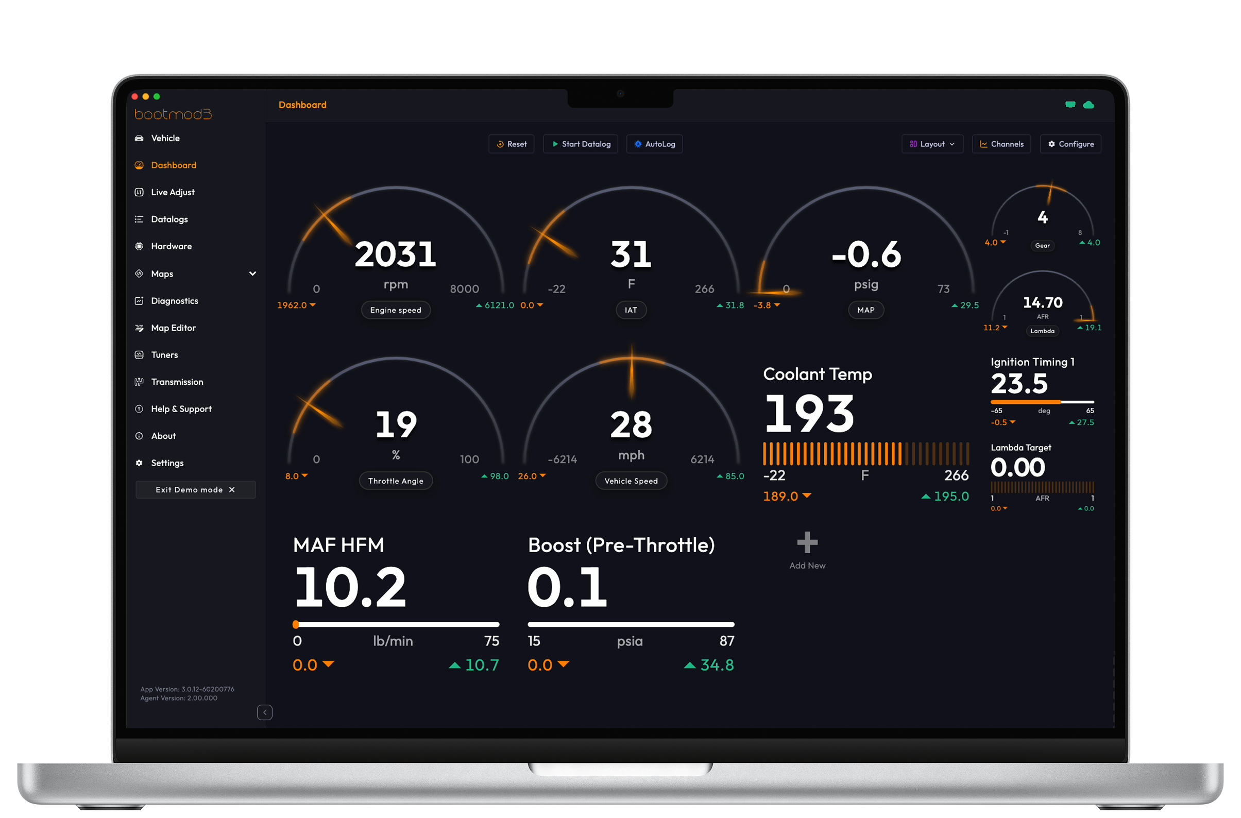Click the bootmod3 logo
Viewport: 1241px width, 818px height.
173,114
